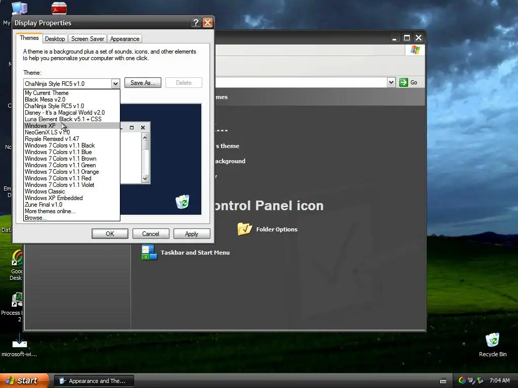Click the Apply button
This screenshot has width=518, height=388.
click(192, 233)
